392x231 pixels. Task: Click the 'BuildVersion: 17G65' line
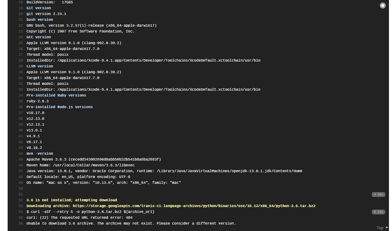(x=50, y=2)
